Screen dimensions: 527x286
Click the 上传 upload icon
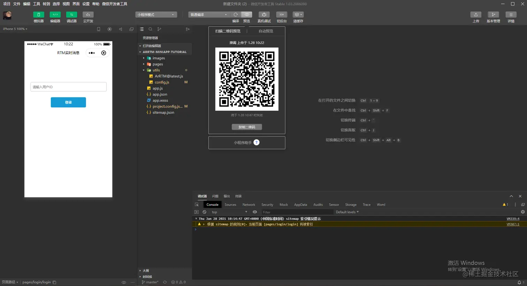(476, 15)
